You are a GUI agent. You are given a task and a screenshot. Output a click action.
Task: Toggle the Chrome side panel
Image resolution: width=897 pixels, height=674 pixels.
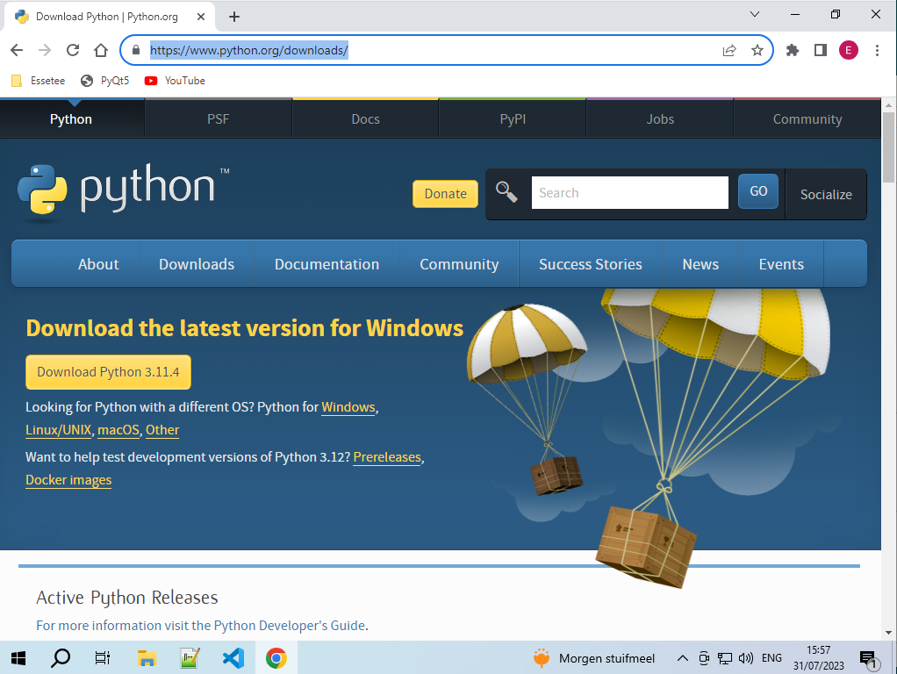pyautogui.click(x=821, y=50)
